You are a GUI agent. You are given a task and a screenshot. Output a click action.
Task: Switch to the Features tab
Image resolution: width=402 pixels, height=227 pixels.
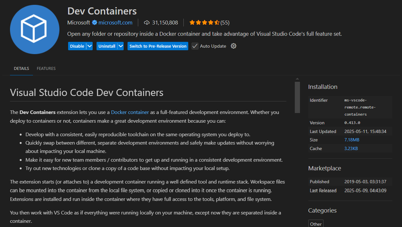[46, 69]
